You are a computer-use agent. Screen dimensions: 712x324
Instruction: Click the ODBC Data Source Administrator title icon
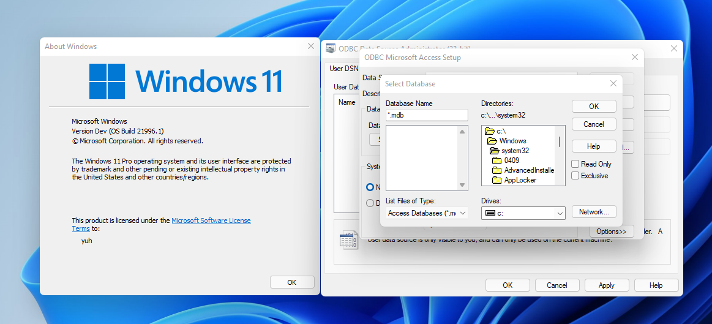pyautogui.click(x=331, y=48)
